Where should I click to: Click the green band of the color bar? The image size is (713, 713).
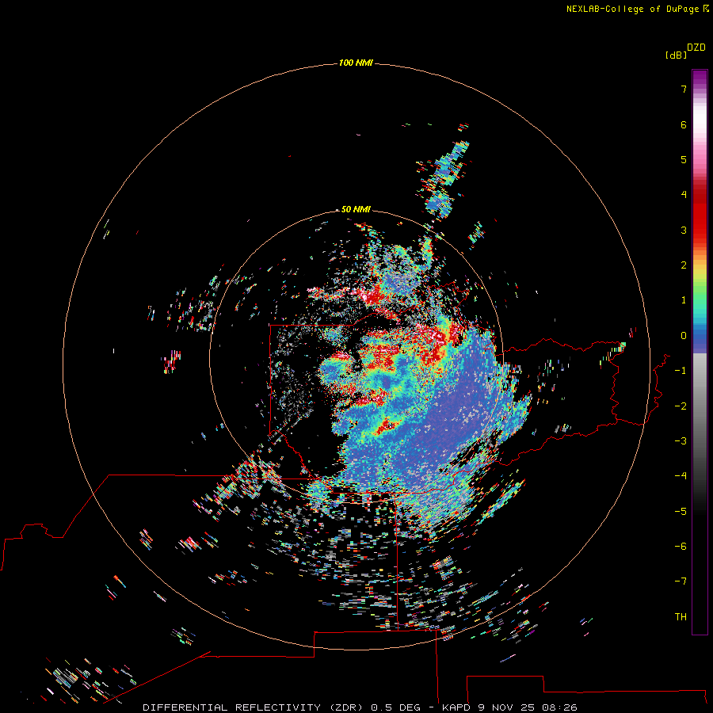click(700, 291)
